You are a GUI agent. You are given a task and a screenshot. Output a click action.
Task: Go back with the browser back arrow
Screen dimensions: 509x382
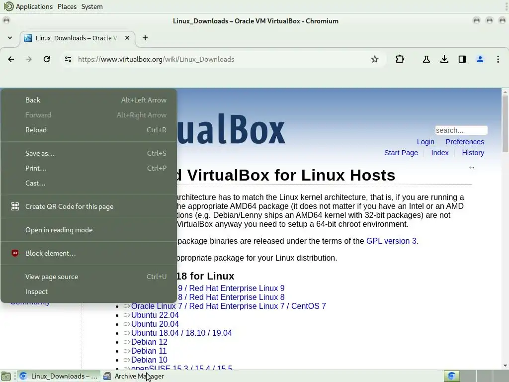[x=11, y=59]
